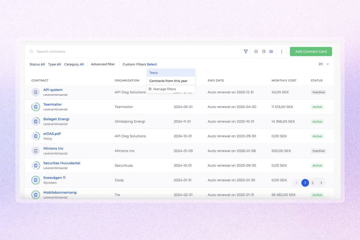Click the API system contract clipboard icon
The image size is (360, 240).
point(36,92)
